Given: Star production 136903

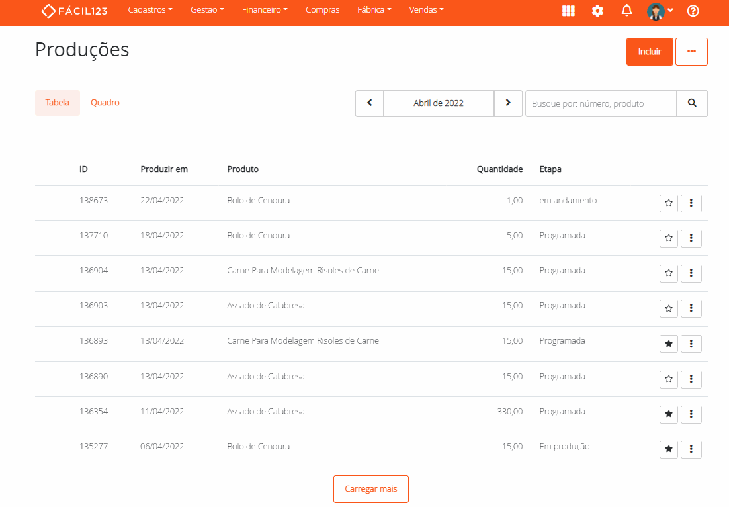Looking at the screenshot, I should pyautogui.click(x=669, y=308).
